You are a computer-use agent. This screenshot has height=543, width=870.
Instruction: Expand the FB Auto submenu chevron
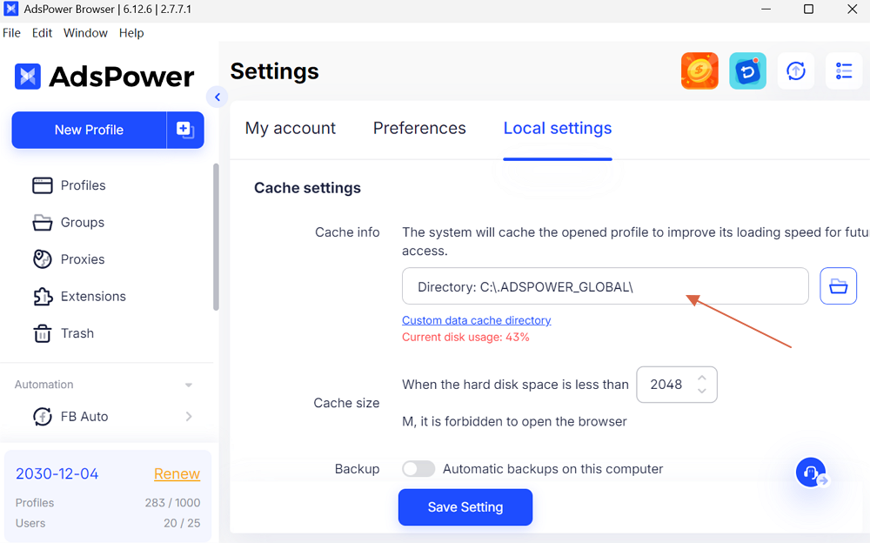tap(189, 417)
